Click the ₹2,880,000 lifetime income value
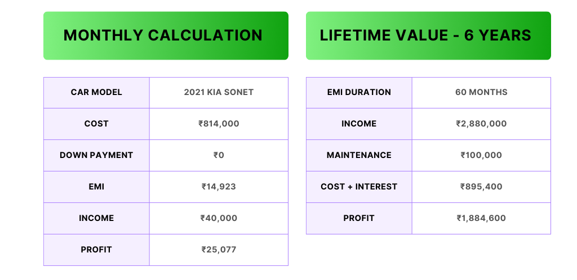 (481, 124)
